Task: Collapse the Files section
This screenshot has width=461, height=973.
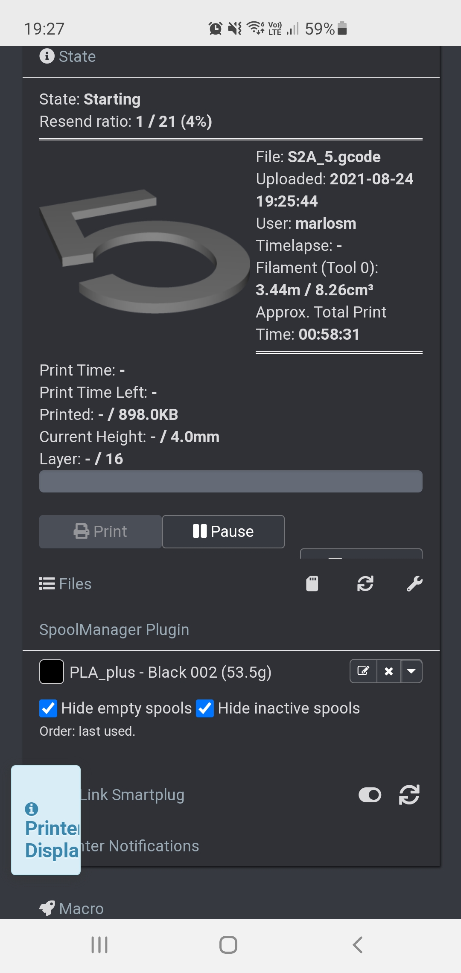Action: coord(65,583)
